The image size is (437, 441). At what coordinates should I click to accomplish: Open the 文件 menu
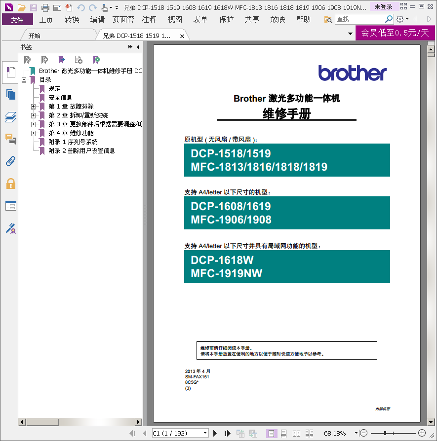coord(17,20)
